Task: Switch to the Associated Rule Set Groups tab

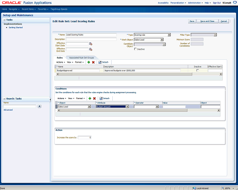Action: (x=81, y=58)
